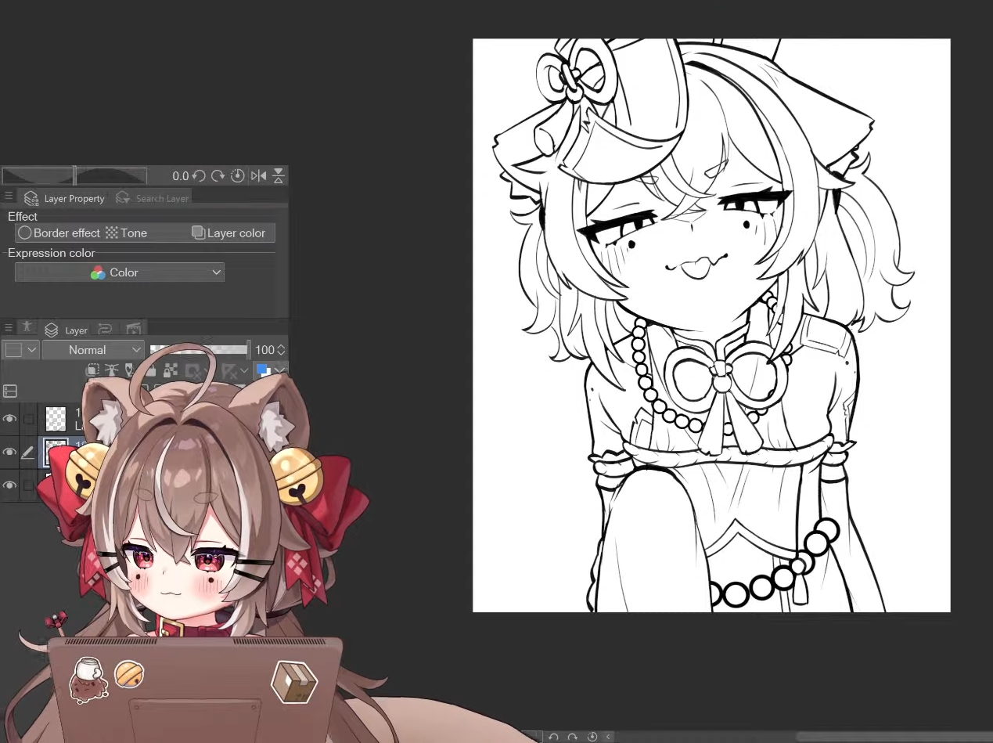Click the opacity value 100 field
Viewport: 993px width, 743px height.
[264, 350]
